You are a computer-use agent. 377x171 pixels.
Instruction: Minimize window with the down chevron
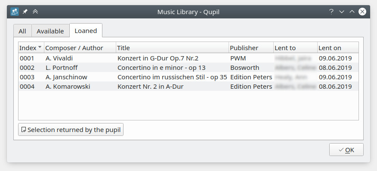click(342, 12)
